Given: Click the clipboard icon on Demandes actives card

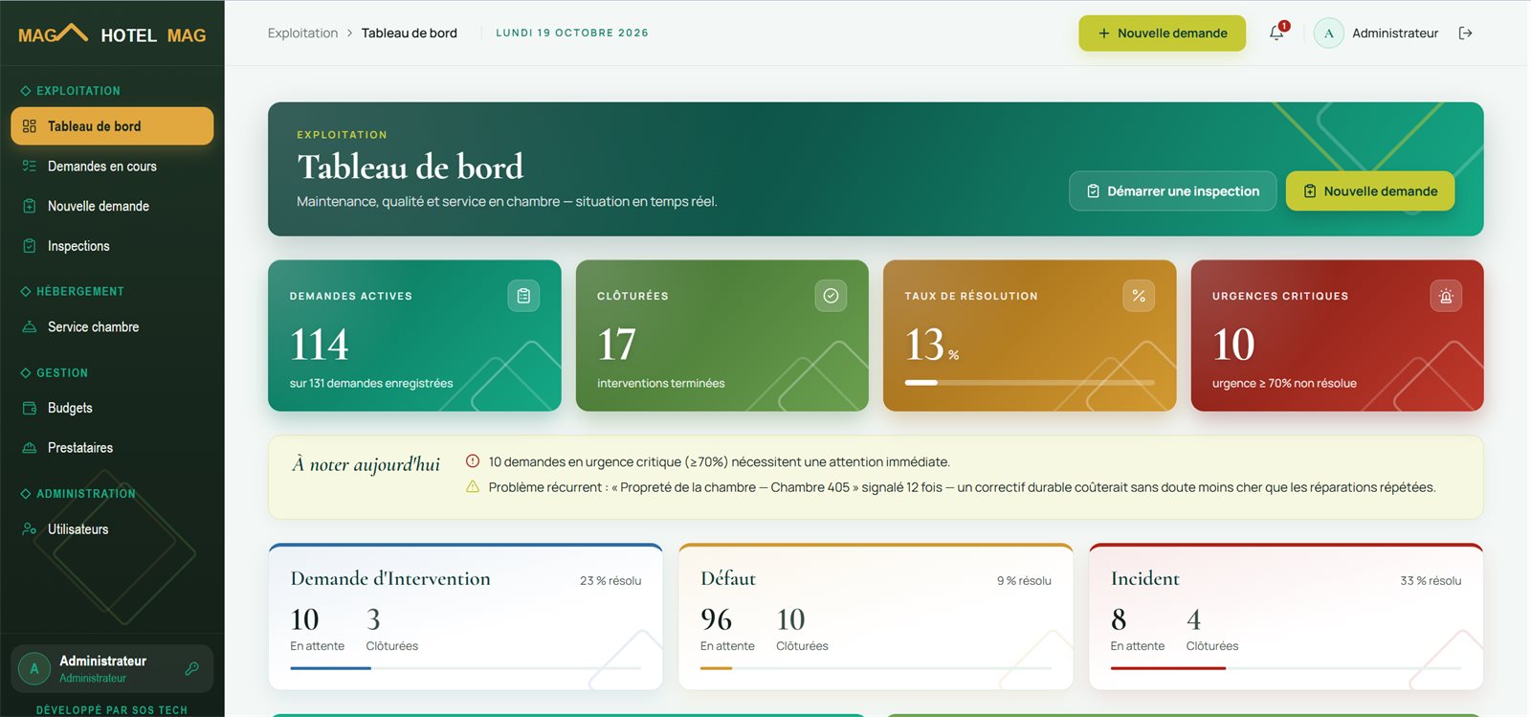Looking at the screenshot, I should coord(523,296).
